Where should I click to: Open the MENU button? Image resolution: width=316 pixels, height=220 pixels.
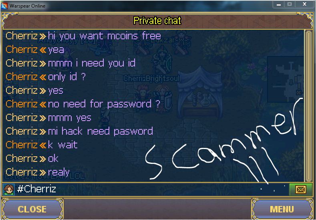(x=282, y=209)
